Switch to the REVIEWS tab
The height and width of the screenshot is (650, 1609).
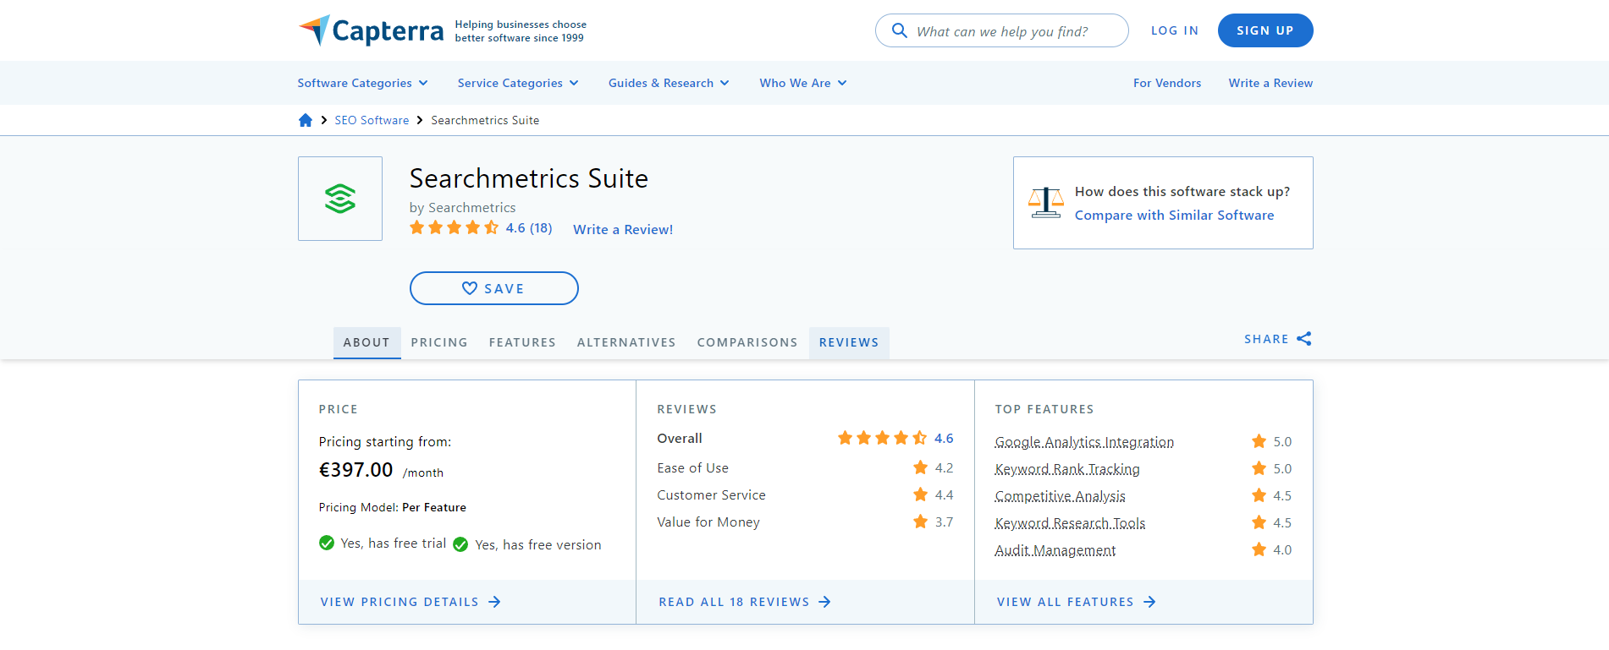point(849,342)
